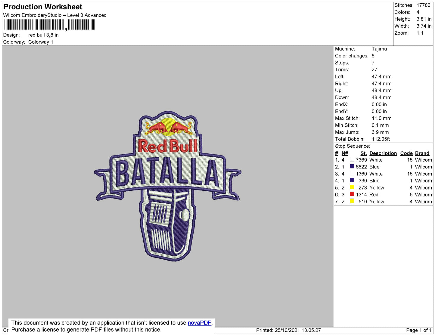Click stitch count 7369 in row 1
Screen dimensions: 435x336
[361, 160]
